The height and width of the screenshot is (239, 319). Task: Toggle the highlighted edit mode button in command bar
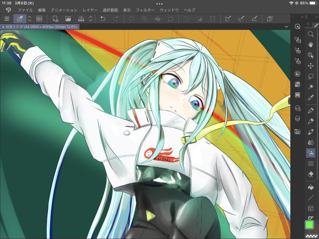tap(20, 19)
